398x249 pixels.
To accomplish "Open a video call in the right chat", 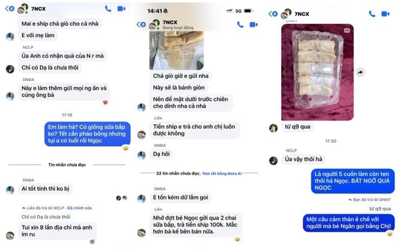I will click(385, 14).
